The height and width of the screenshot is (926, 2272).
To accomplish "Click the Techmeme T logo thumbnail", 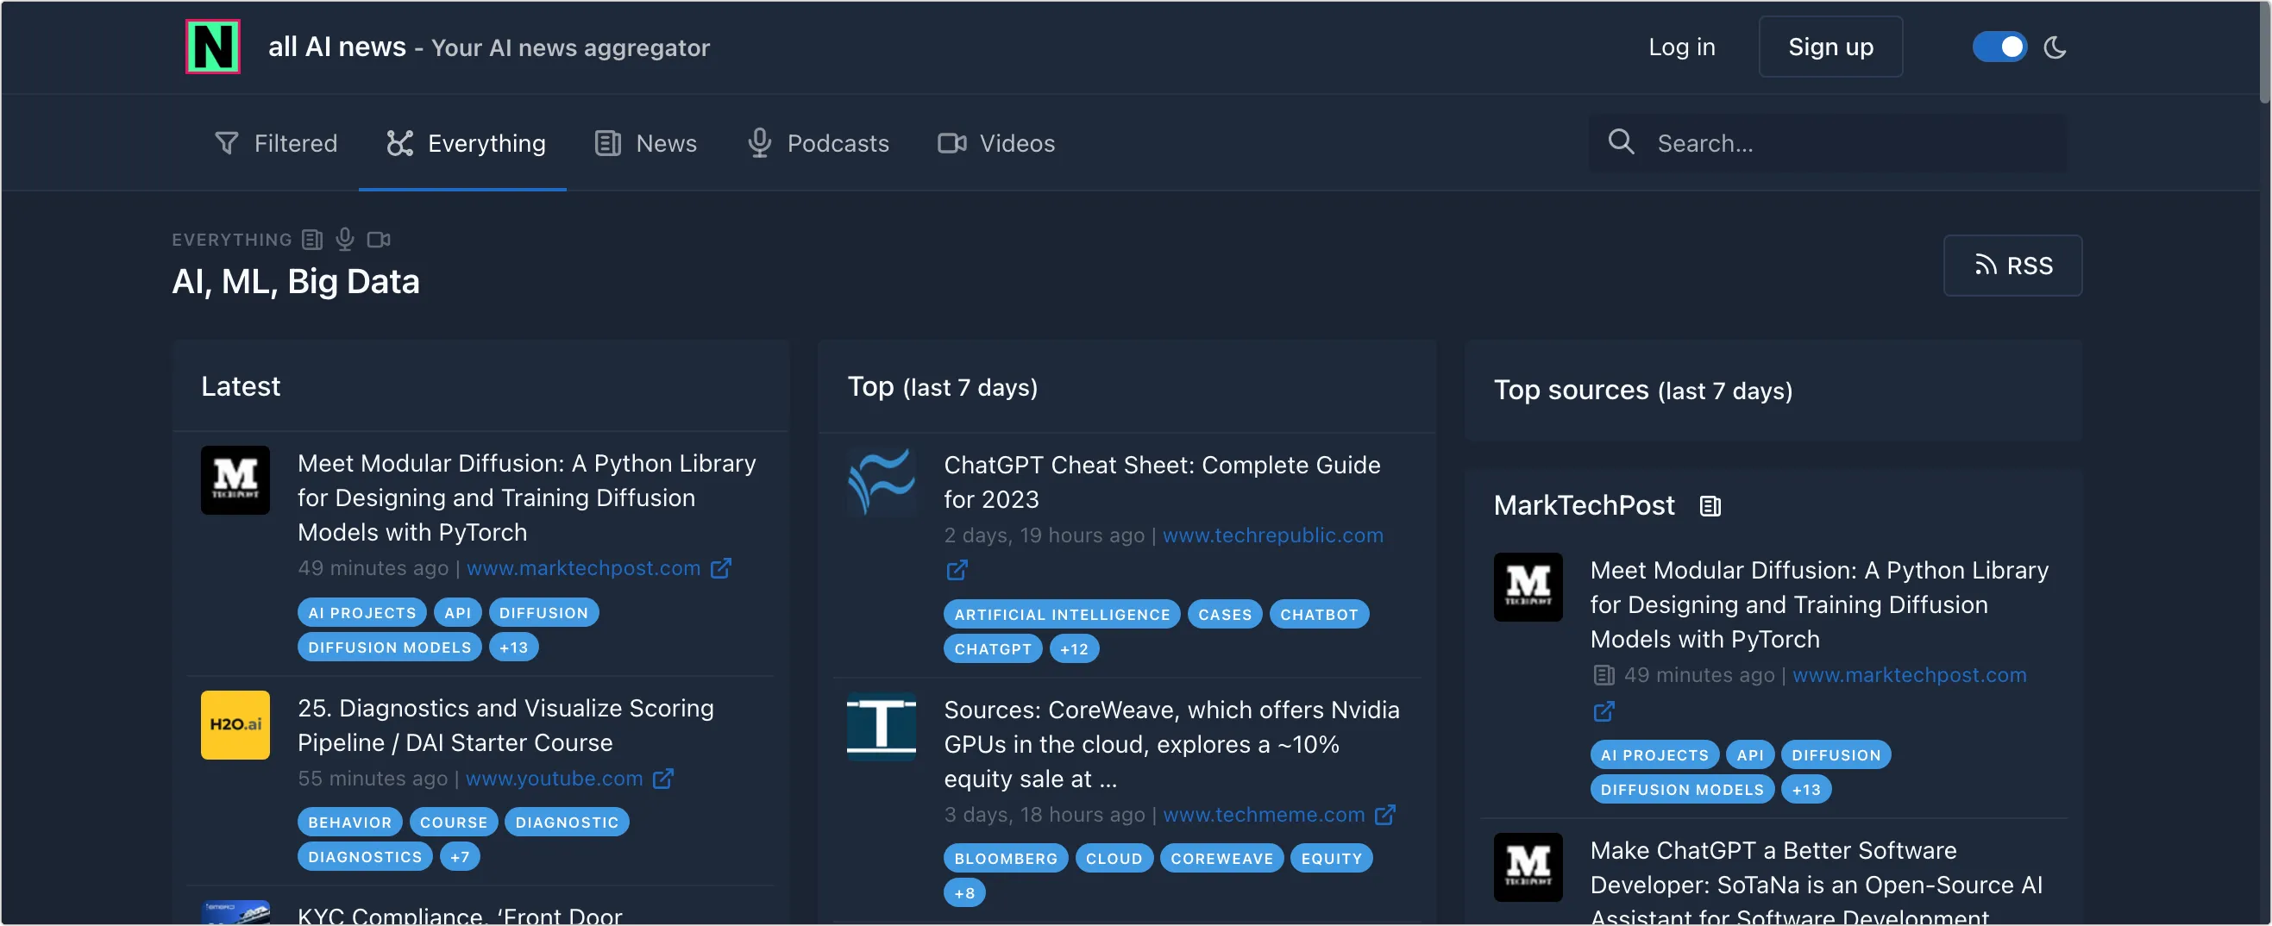I will [x=882, y=727].
